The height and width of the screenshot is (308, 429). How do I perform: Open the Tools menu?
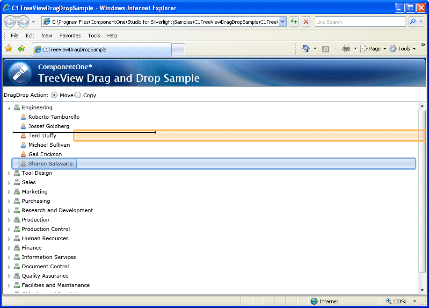pyautogui.click(x=94, y=36)
